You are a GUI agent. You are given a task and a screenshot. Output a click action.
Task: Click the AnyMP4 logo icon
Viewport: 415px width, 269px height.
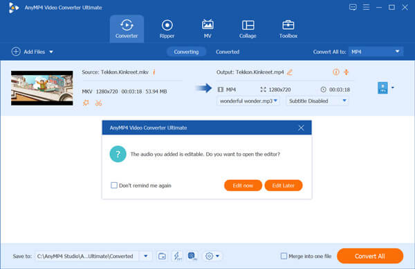point(14,8)
